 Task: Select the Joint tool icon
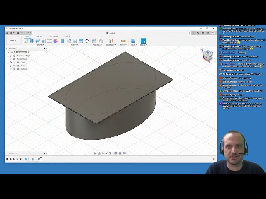click(101, 41)
